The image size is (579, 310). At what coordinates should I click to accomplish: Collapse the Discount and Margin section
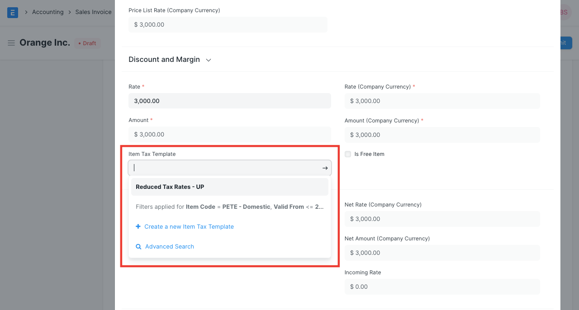click(x=208, y=60)
